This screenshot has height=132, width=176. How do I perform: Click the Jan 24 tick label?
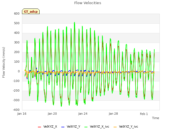coord(83,114)
